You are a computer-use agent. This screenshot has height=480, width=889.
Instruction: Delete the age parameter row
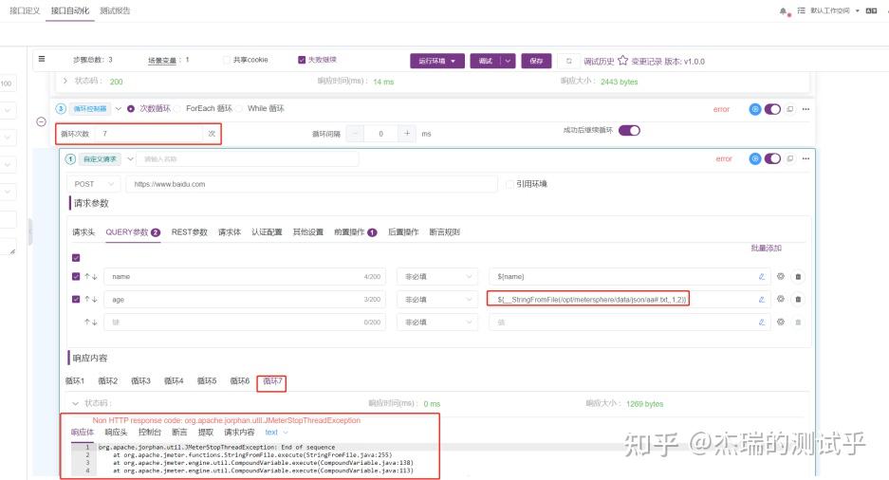tap(798, 299)
